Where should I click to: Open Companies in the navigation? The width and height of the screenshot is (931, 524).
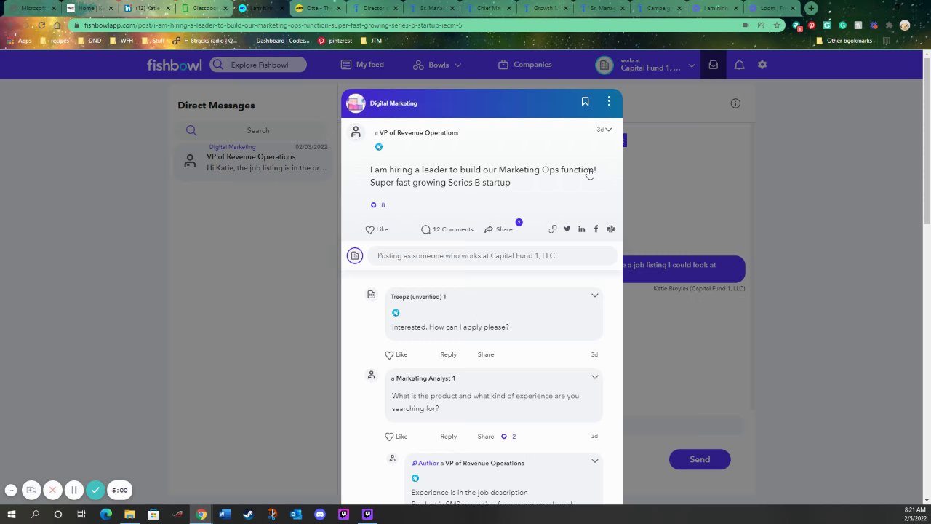point(524,65)
